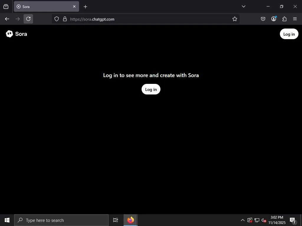This screenshot has height=226, width=302.
Task: Open the taskbar clock and date
Action: click(277, 220)
